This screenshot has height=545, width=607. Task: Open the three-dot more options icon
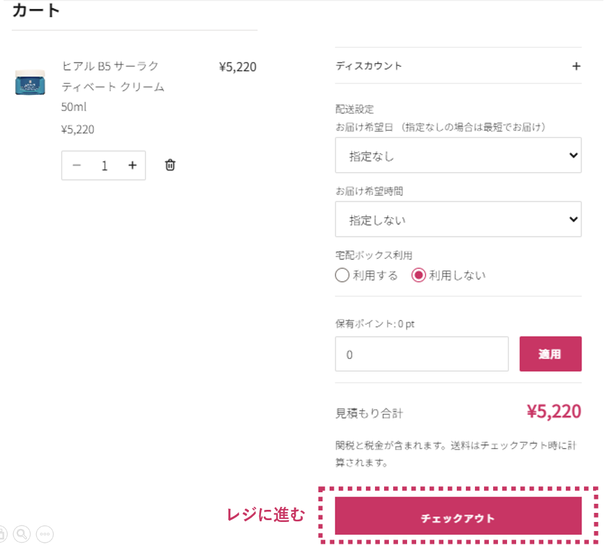click(45, 534)
